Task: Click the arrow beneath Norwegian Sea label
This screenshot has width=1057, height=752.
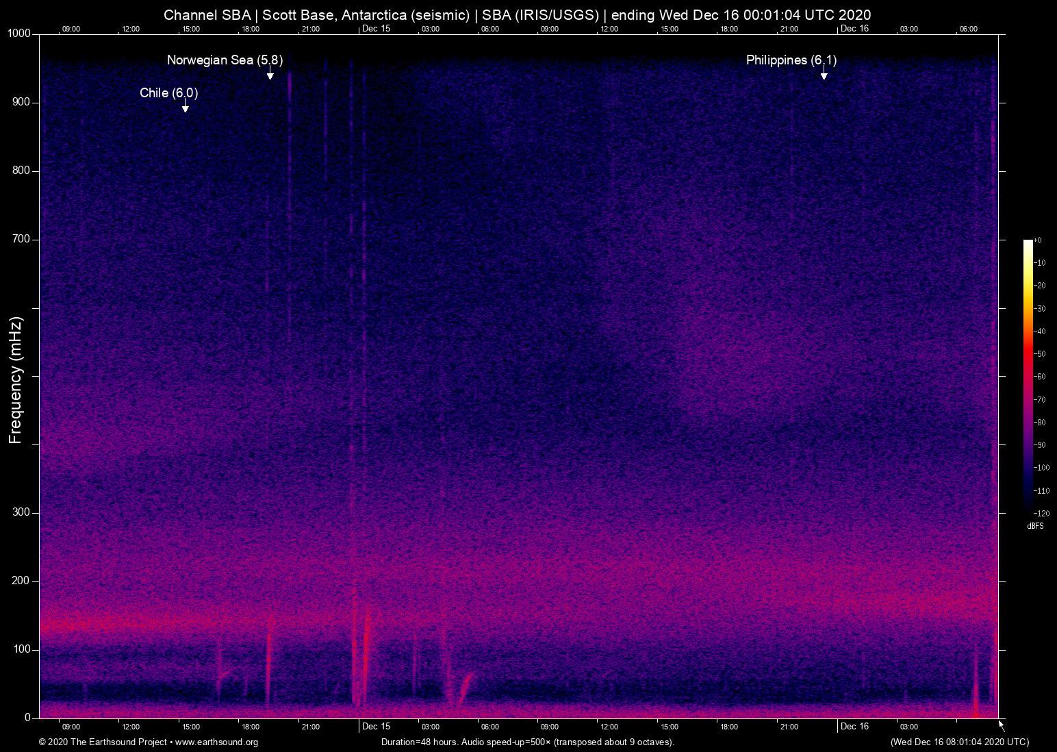Action: pos(270,75)
